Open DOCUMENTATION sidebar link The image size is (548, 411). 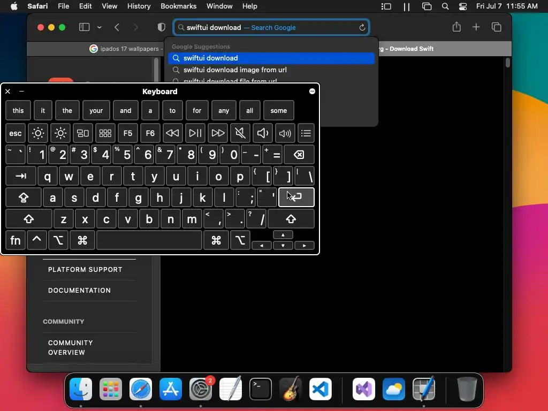click(79, 291)
